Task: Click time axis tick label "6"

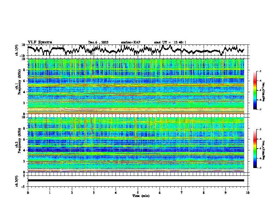Action: coord(160,193)
